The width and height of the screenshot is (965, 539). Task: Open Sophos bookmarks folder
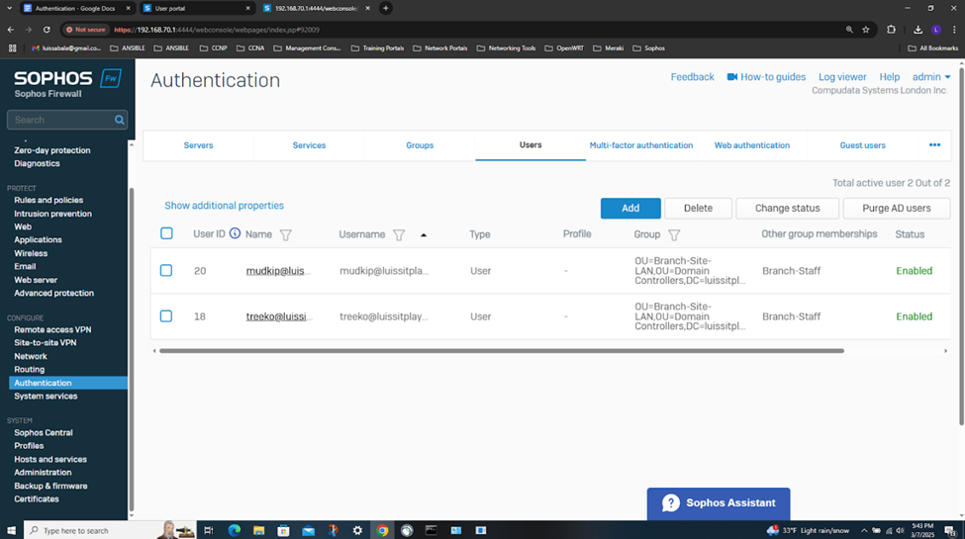tap(648, 48)
